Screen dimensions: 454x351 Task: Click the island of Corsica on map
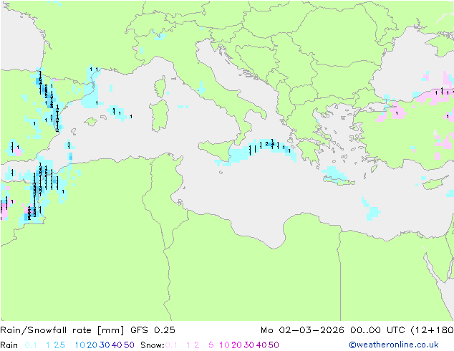click(x=160, y=87)
